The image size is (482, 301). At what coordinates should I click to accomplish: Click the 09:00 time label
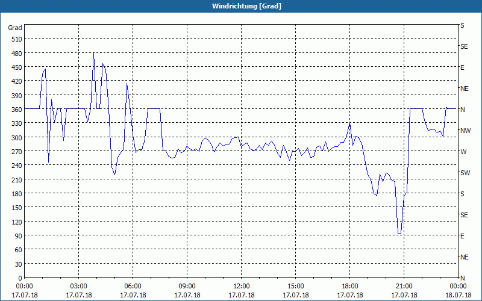pos(187,287)
